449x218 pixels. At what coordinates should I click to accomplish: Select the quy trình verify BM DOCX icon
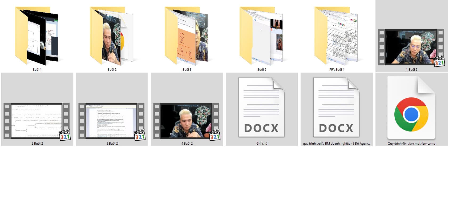[x=336, y=107]
